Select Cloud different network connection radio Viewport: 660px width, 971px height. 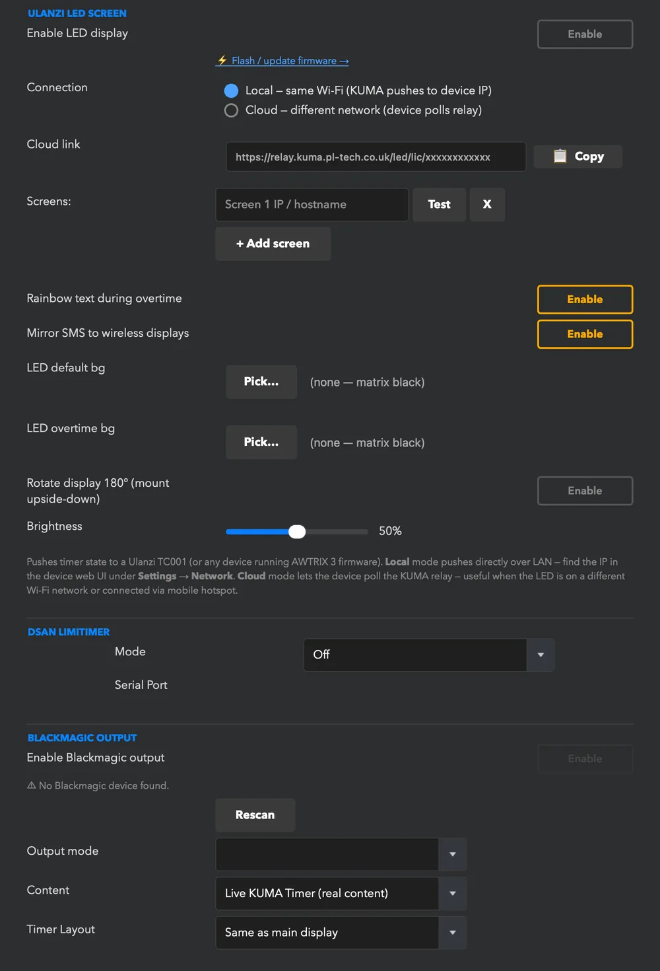[x=231, y=110]
